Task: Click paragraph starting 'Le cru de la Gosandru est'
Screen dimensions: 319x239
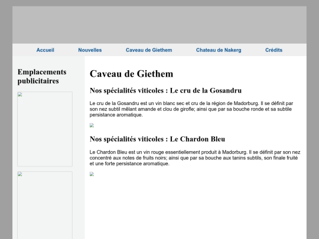Action: (191, 109)
